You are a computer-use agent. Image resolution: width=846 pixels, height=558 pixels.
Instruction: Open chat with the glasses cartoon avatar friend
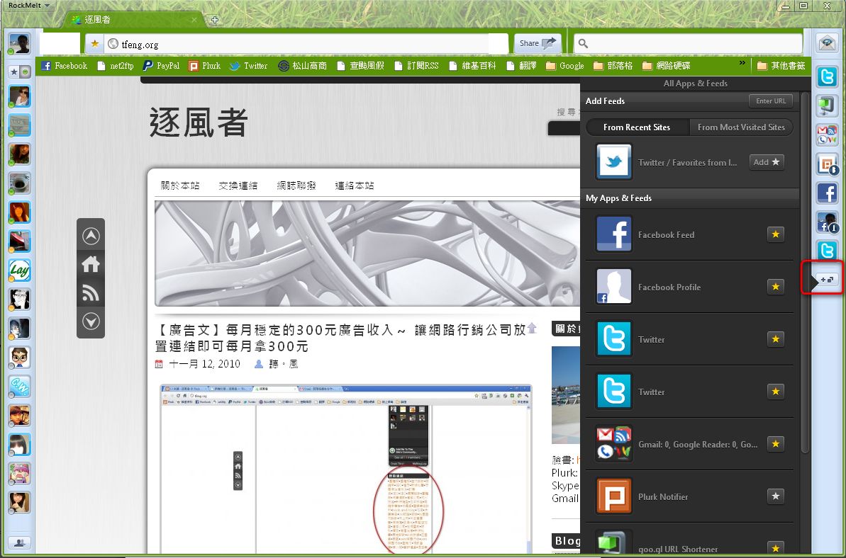(x=19, y=358)
